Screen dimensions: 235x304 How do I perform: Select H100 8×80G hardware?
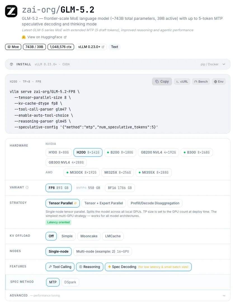pos(59,152)
